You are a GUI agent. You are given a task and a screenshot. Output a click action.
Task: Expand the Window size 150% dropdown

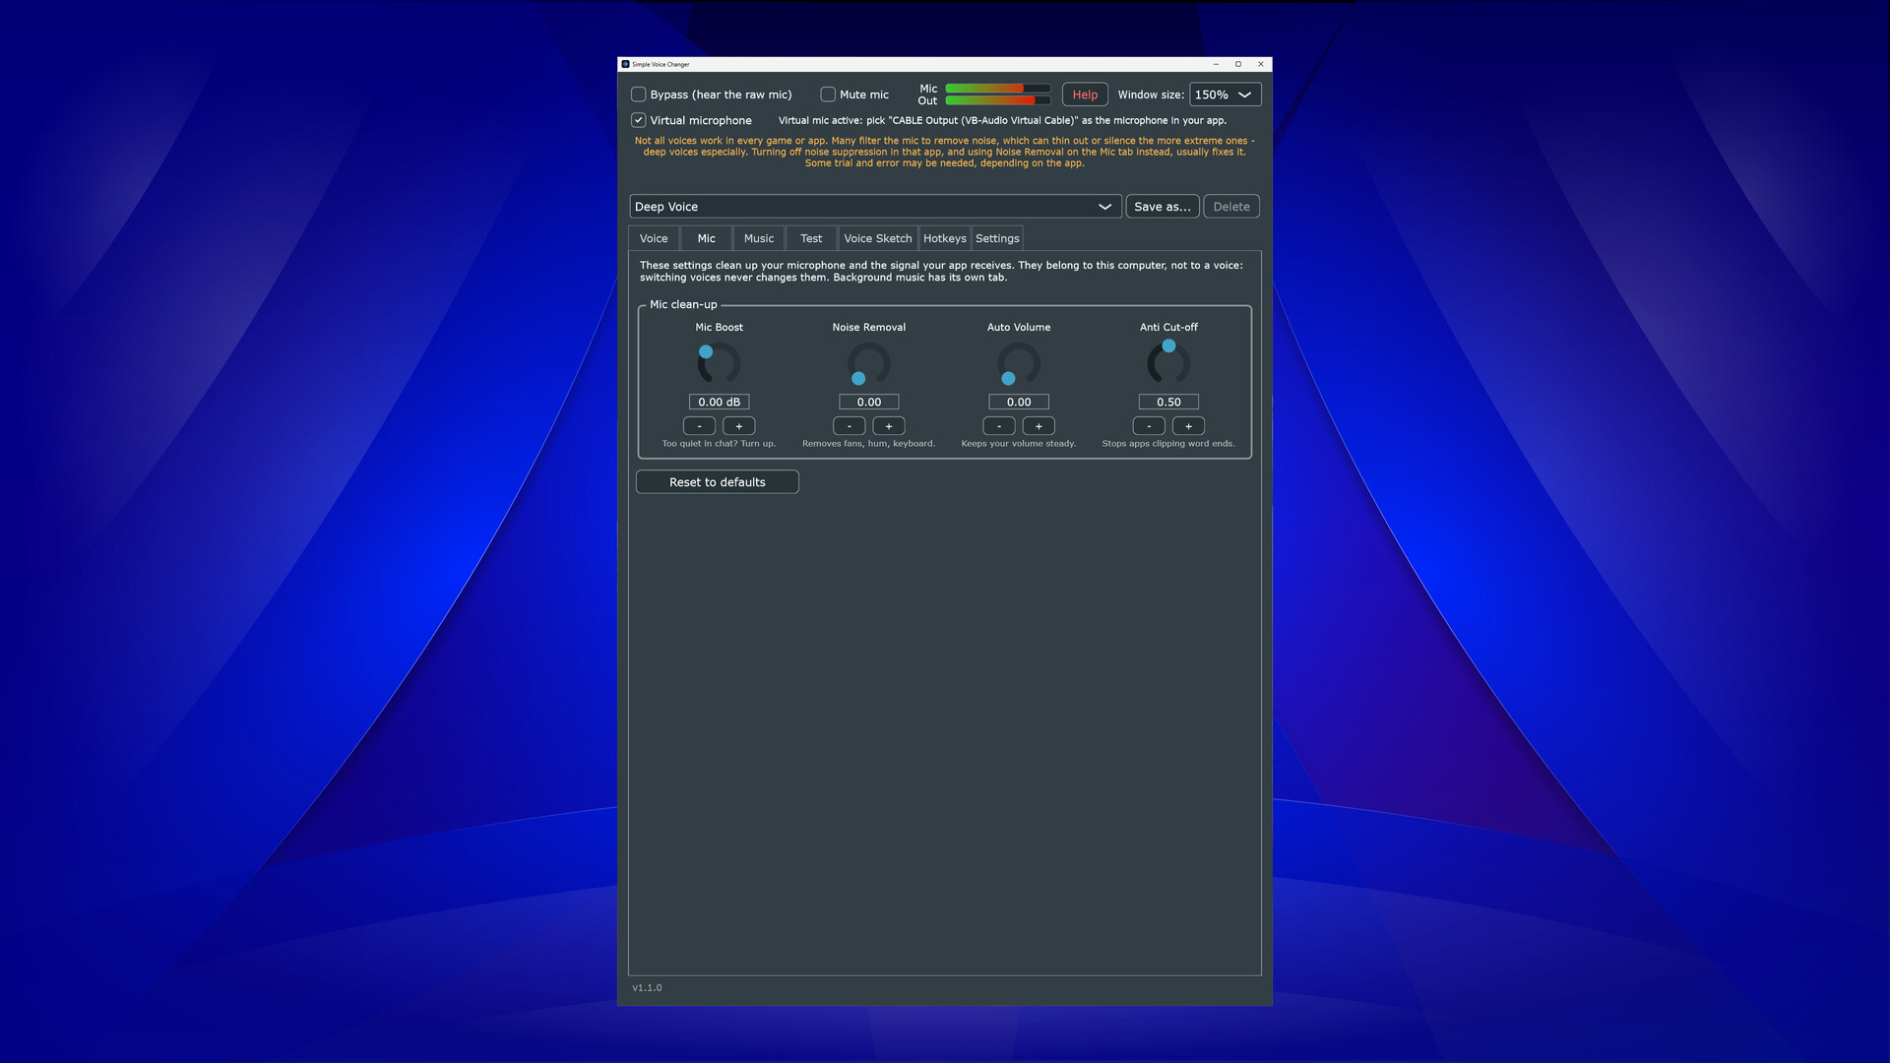pyautogui.click(x=1225, y=94)
